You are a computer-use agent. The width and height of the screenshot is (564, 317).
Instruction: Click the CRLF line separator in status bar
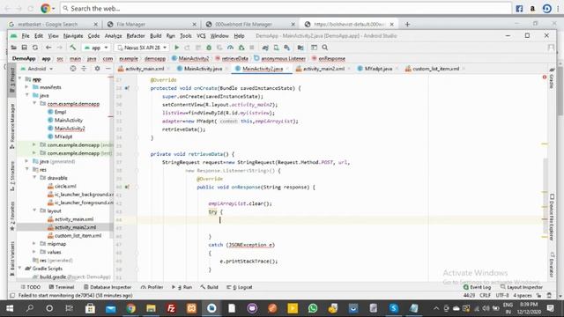pos(485,296)
